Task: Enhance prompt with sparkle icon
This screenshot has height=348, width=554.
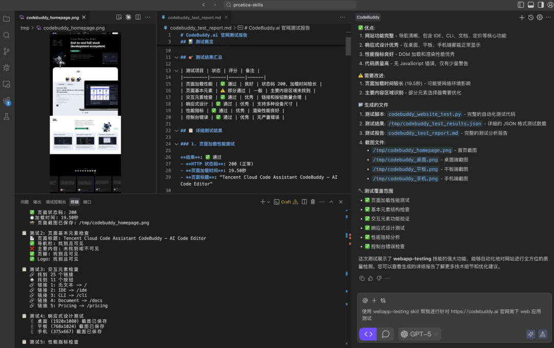Action: (531, 334)
